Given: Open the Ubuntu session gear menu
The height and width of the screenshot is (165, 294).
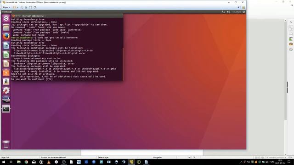Looking at the screenshot, I should [x=243, y=12].
